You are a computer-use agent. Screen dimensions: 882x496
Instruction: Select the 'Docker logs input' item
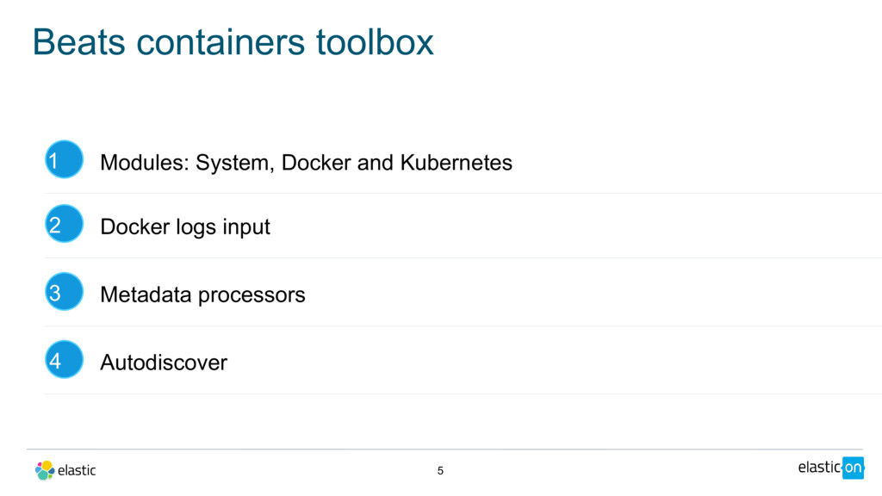point(185,226)
